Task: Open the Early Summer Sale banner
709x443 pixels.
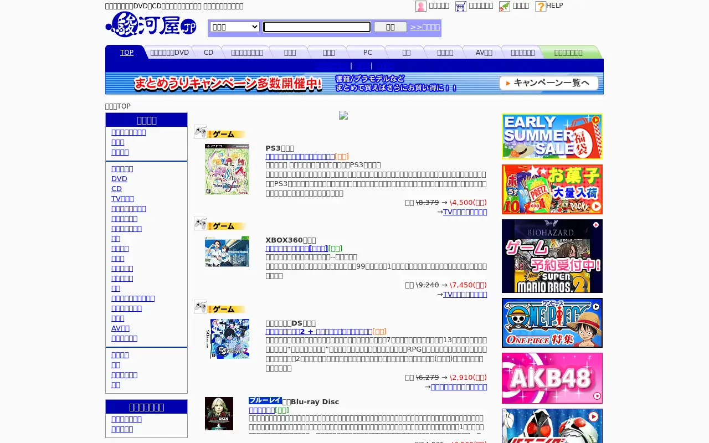Action: point(552,136)
